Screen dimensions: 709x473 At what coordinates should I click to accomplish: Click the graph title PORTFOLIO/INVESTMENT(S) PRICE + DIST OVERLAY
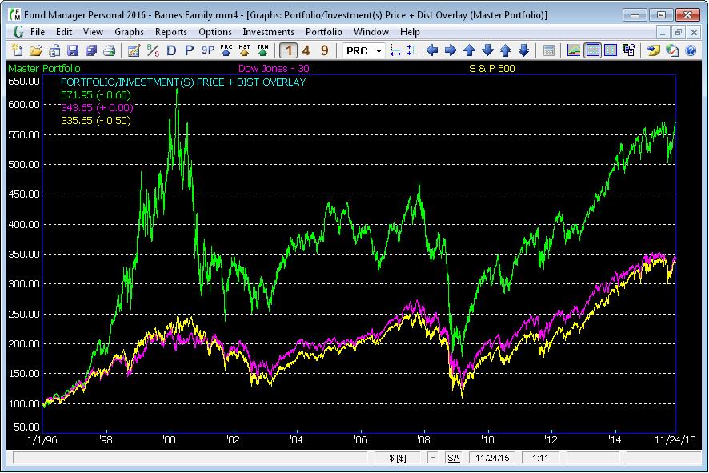pyautogui.click(x=183, y=82)
